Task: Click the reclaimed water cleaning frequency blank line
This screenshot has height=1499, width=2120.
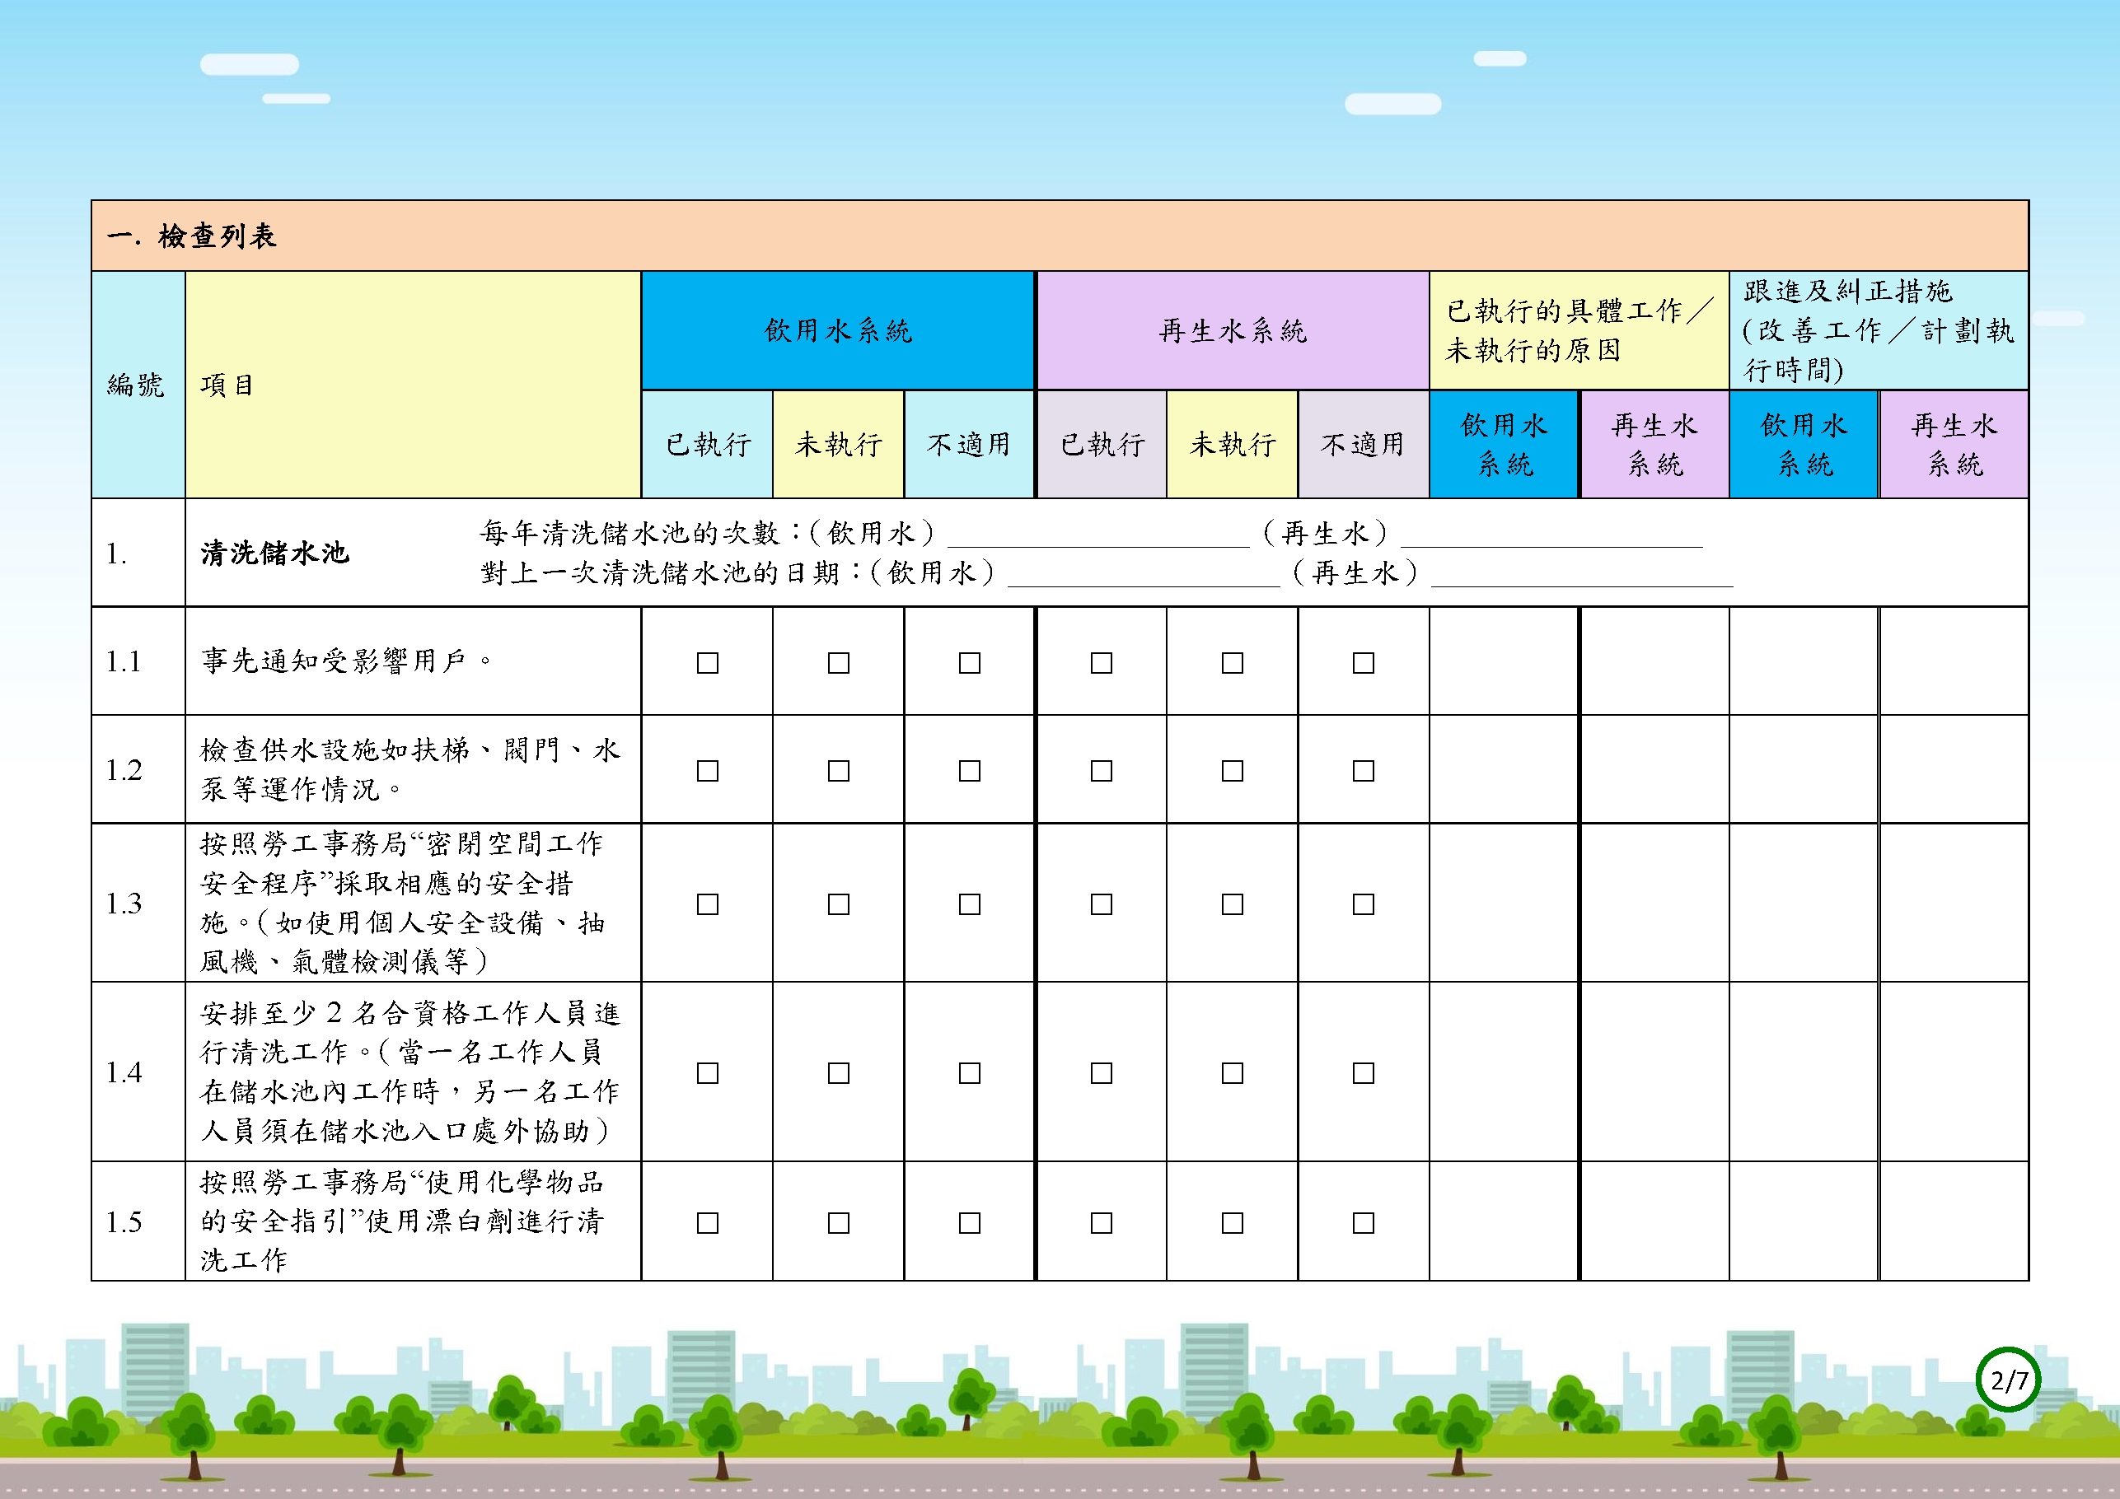Action: (x=1552, y=535)
